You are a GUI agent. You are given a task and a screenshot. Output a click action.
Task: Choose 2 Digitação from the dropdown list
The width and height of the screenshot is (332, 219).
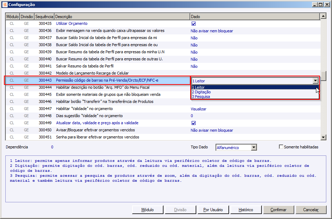[x=255, y=92]
